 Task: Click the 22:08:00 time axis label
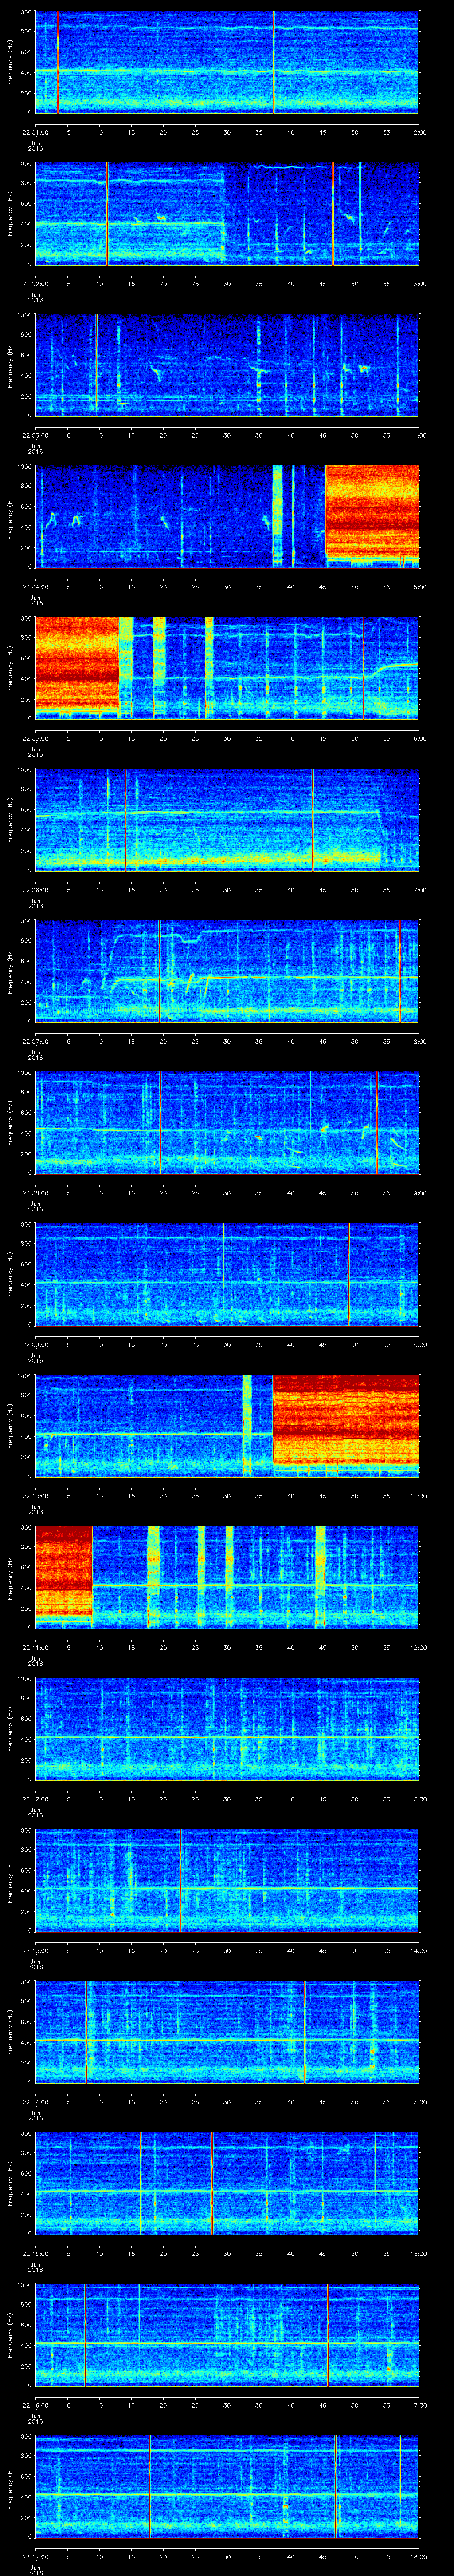tap(35, 1193)
